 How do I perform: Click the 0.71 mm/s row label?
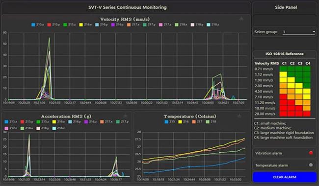(x=264, y=69)
